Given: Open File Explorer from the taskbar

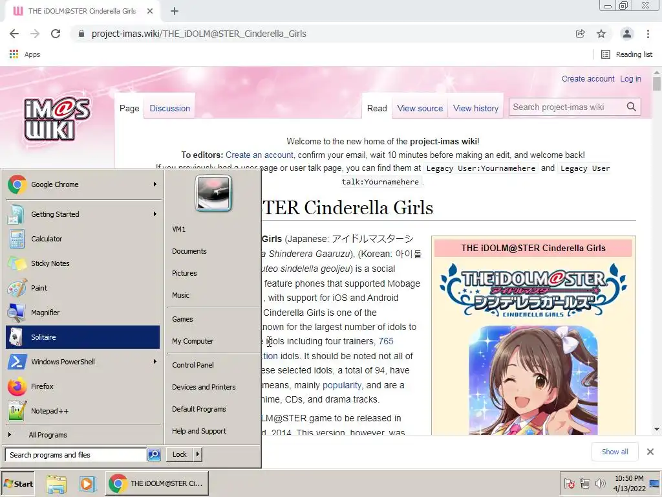Looking at the screenshot, I should coord(56,483).
